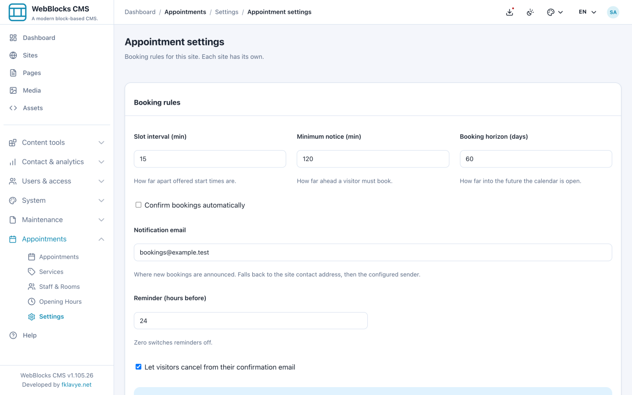Expand the System section chevron

(x=101, y=200)
